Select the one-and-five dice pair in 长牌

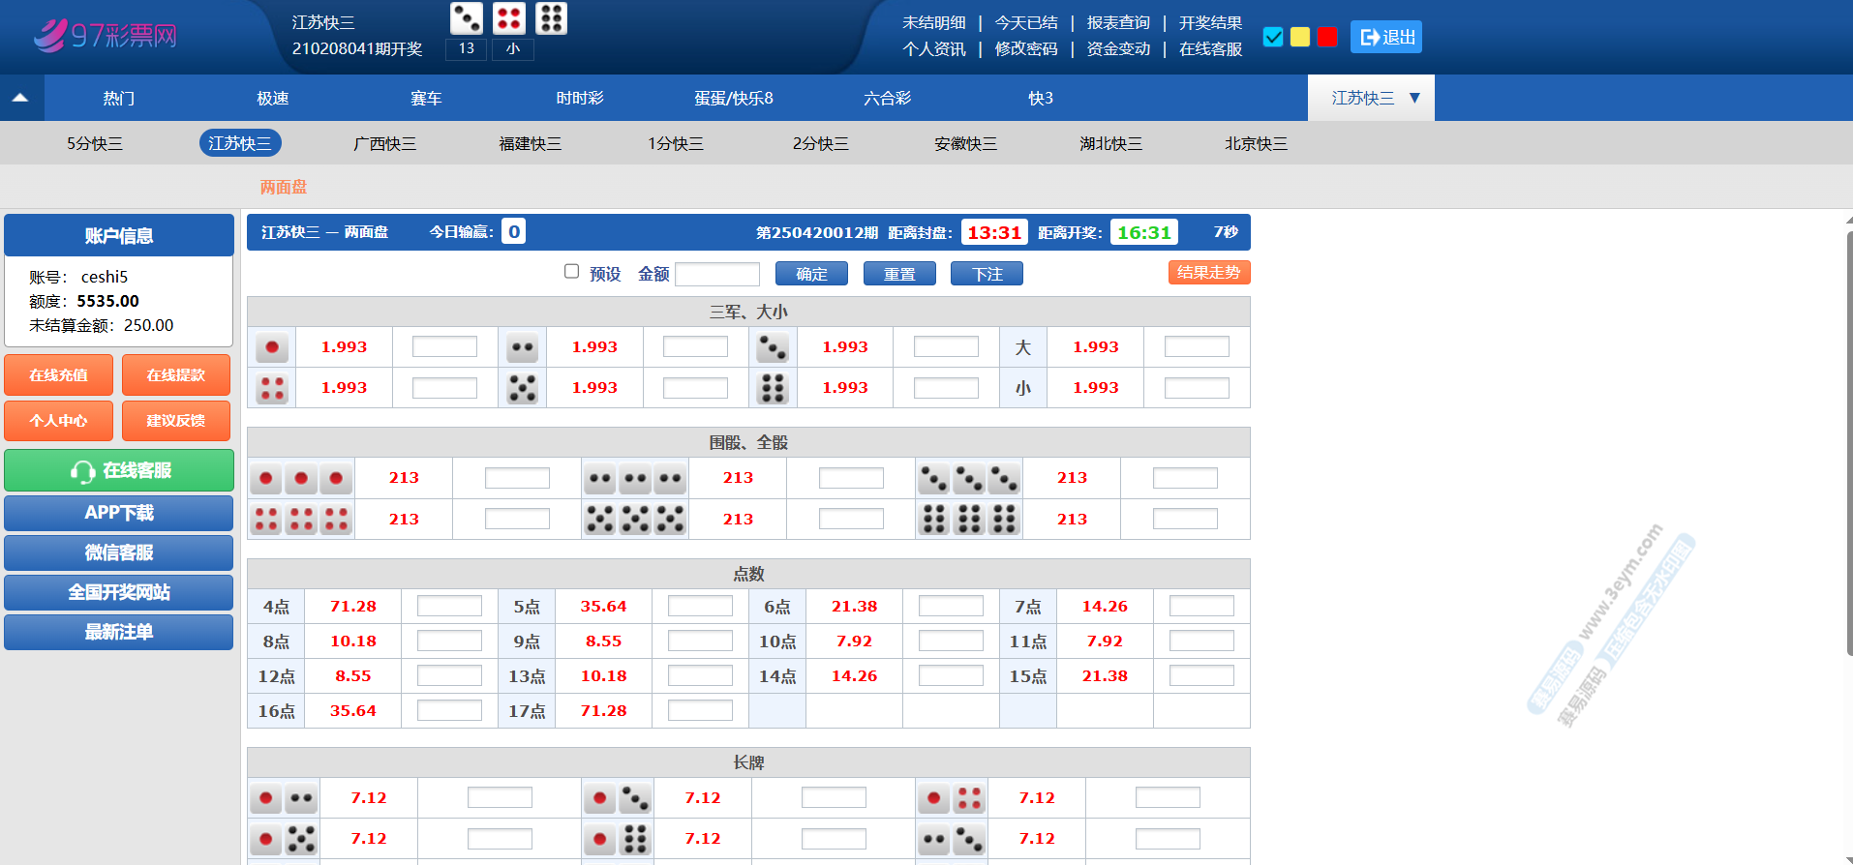tap(284, 839)
